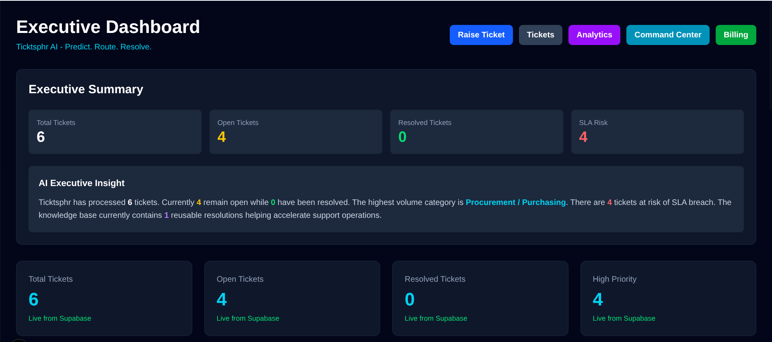Click the AI Executive Insight heading
The height and width of the screenshot is (342, 772).
pyautogui.click(x=82, y=183)
